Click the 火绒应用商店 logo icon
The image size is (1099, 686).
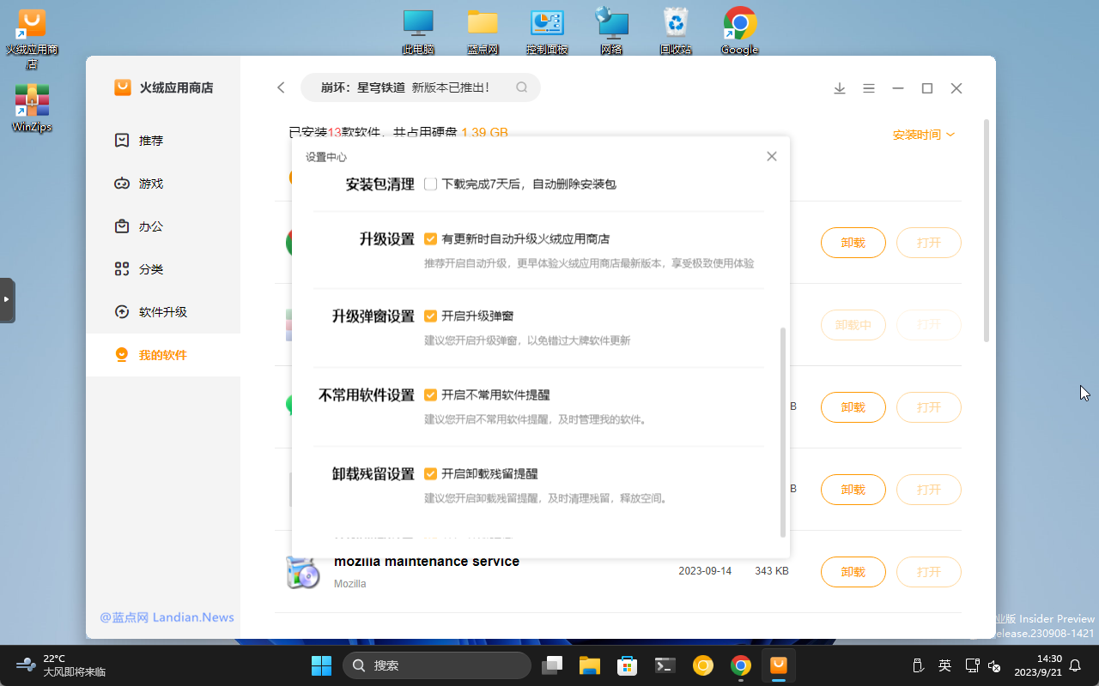tap(123, 87)
